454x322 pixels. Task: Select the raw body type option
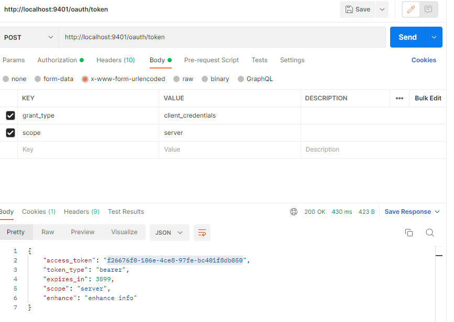click(x=177, y=79)
